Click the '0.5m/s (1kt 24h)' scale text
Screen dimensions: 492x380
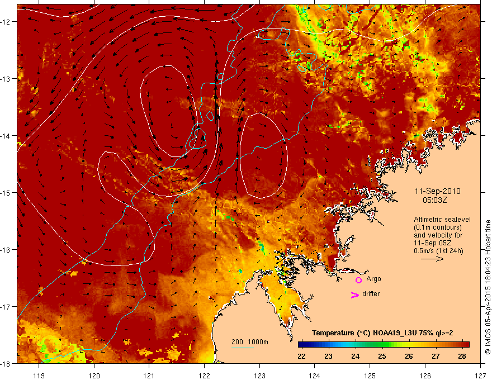438,251
